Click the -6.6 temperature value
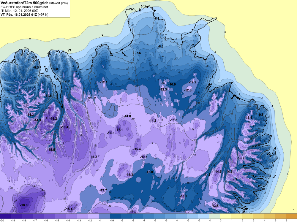The height and width of the screenshot is (222, 297). tap(161, 46)
